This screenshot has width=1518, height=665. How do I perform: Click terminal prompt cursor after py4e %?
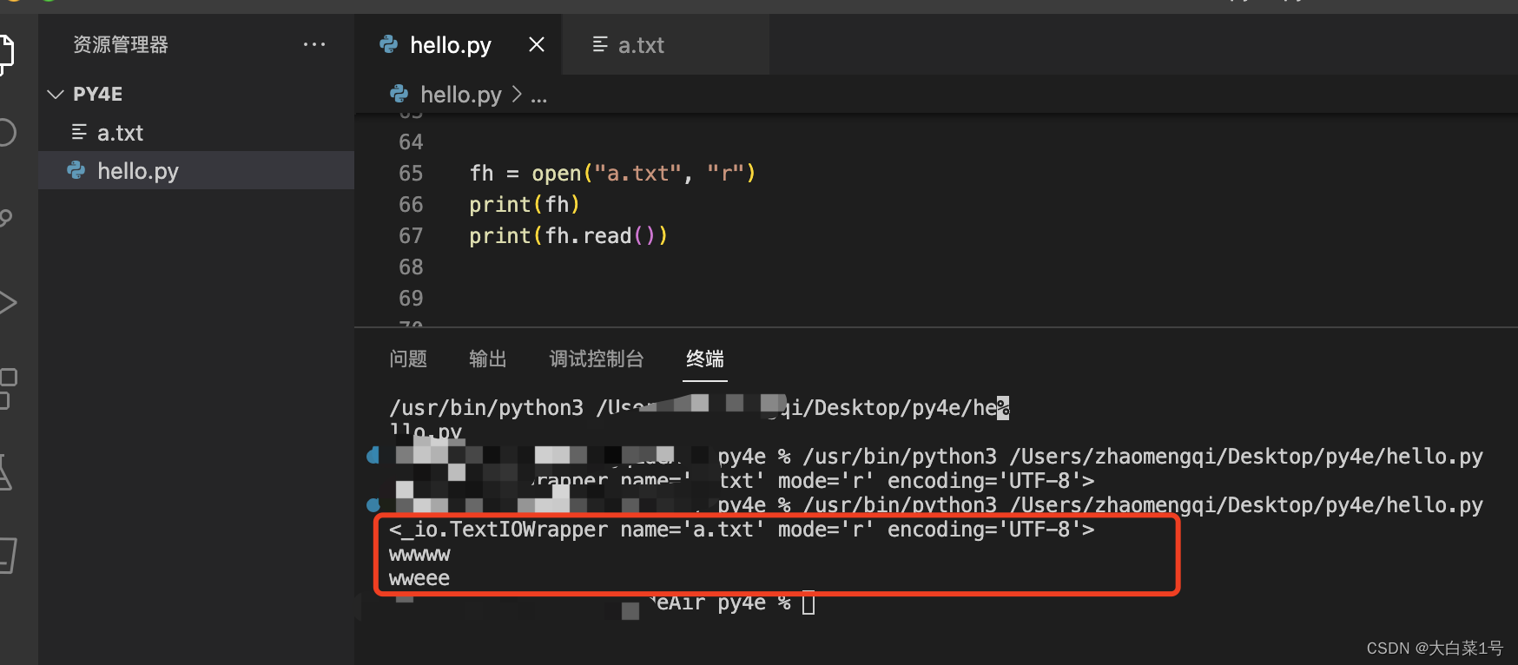808,602
